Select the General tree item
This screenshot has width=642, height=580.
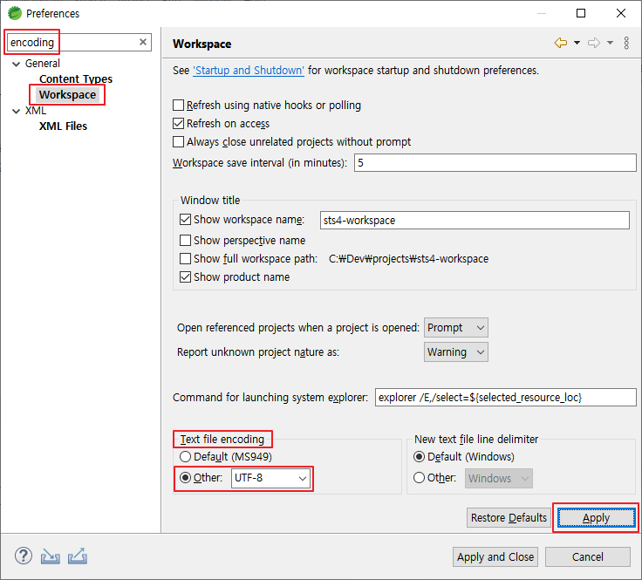[x=43, y=64]
